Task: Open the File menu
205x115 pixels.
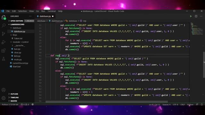Action: coord(8,11)
